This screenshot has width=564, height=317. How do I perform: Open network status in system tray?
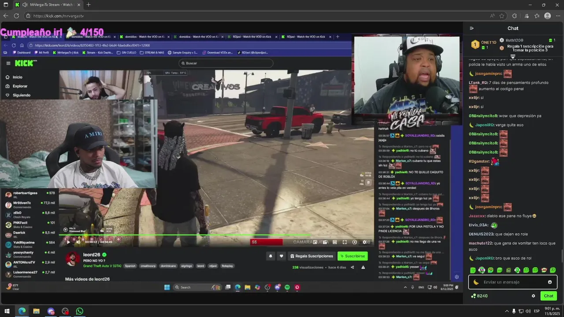click(521, 311)
